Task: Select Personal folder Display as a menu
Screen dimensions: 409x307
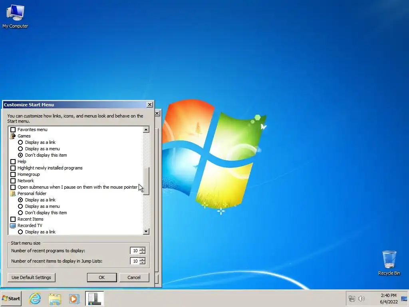Action: point(20,206)
